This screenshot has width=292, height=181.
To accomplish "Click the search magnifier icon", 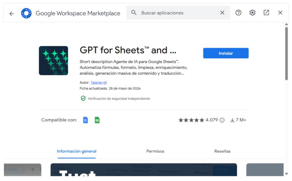I will pyautogui.click(x=134, y=13).
